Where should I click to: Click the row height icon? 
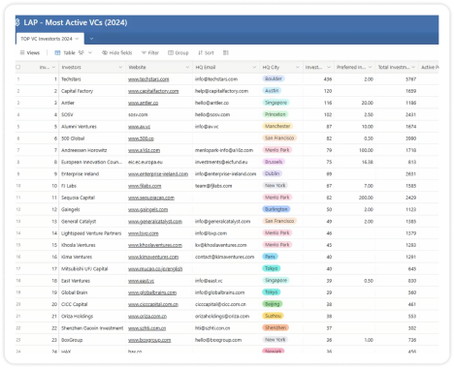point(226,52)
